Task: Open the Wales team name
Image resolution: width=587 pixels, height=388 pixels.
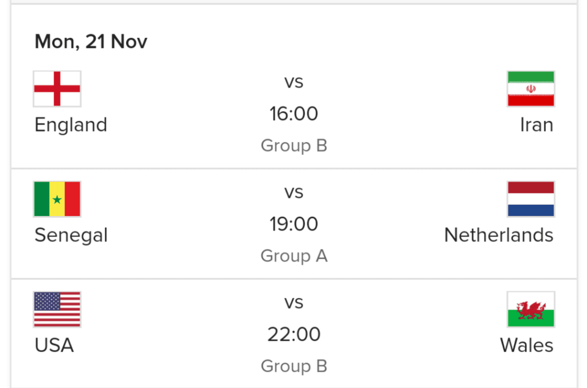Action: click(x=527, y=345)
